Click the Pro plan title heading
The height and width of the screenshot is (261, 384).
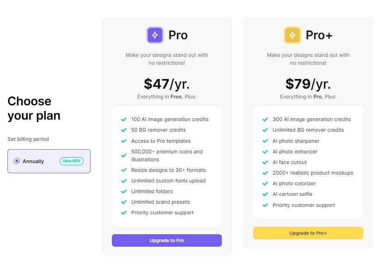click(x=178, y=35)
